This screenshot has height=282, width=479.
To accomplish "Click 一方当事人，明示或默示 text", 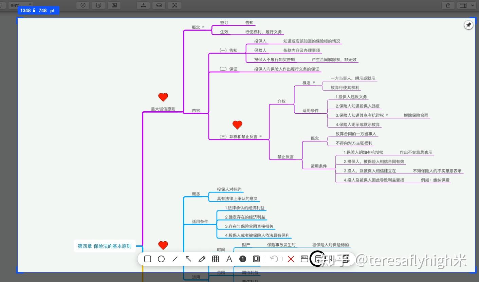I will pyautogui.click(x=353, y=78).
